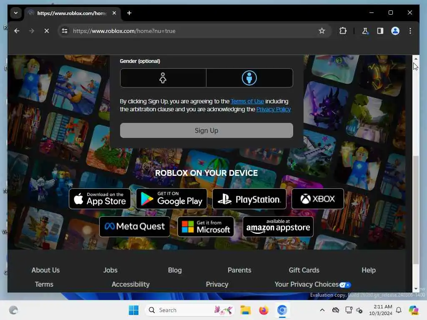Open the Google Play badge
427x320 pixels.
point(171,199)
